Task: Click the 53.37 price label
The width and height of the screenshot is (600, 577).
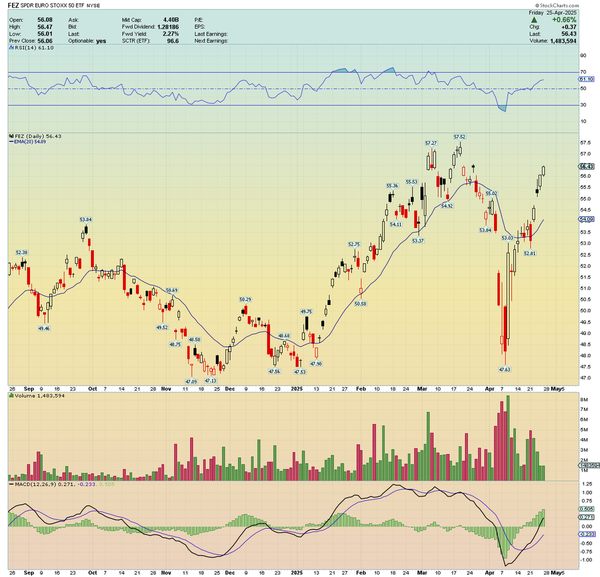Action: pyautogui.click(x=418, y=240)
